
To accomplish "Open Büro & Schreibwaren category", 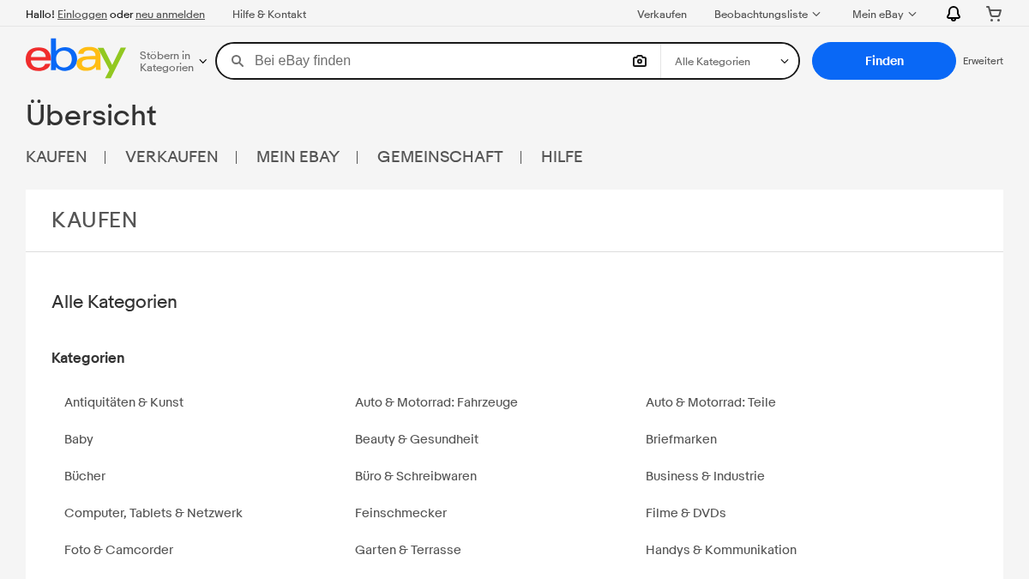I will coord(416,476).
